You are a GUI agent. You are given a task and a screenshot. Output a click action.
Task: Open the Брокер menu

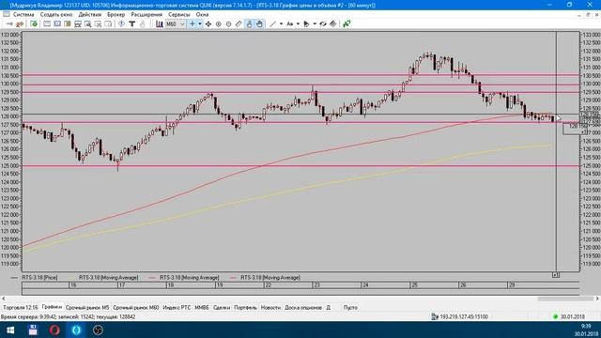tap(116, 15)
